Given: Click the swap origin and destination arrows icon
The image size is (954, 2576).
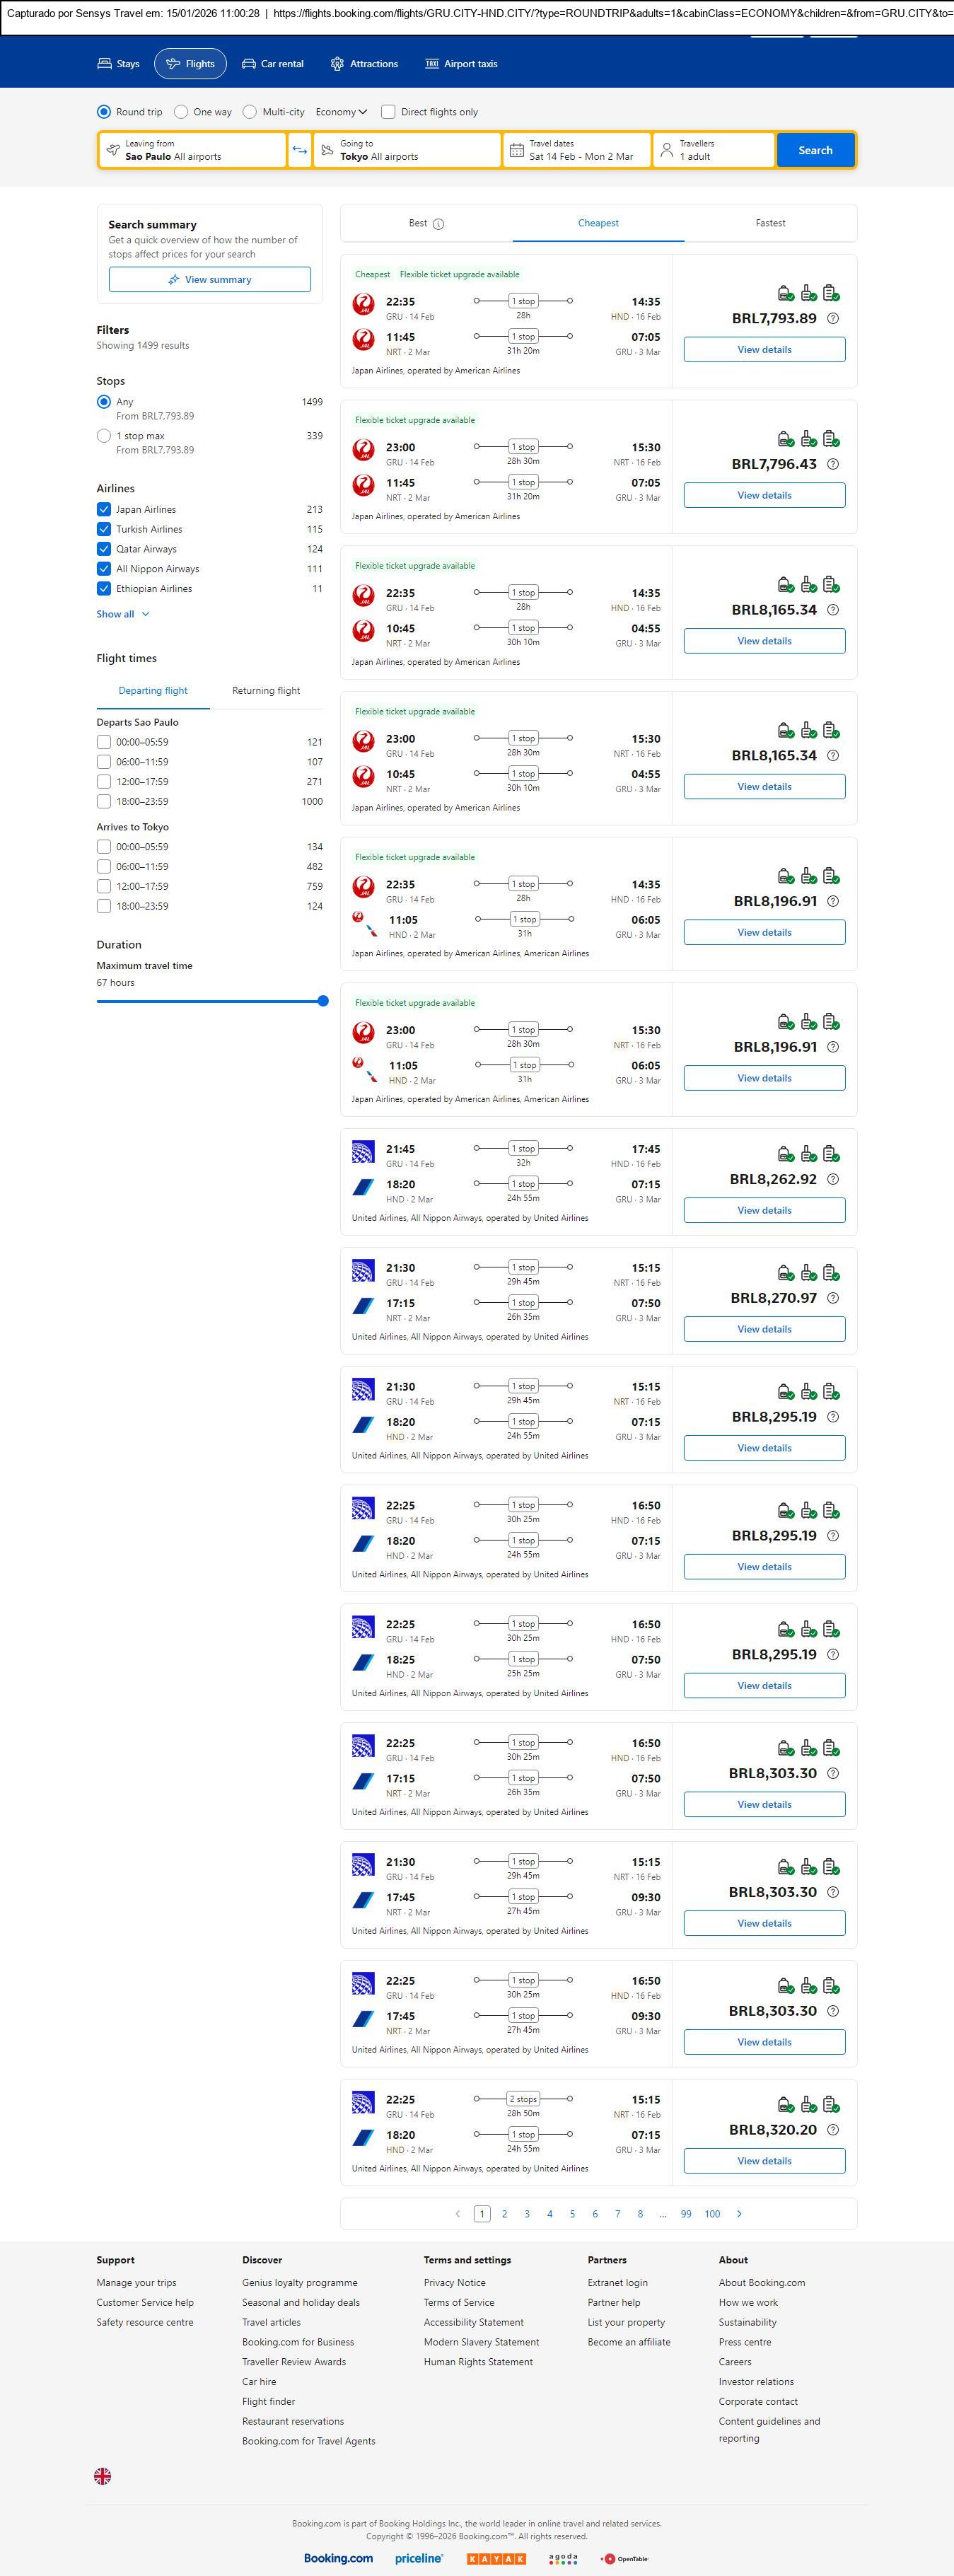Looking at the screenshot, I should [299, 150].
